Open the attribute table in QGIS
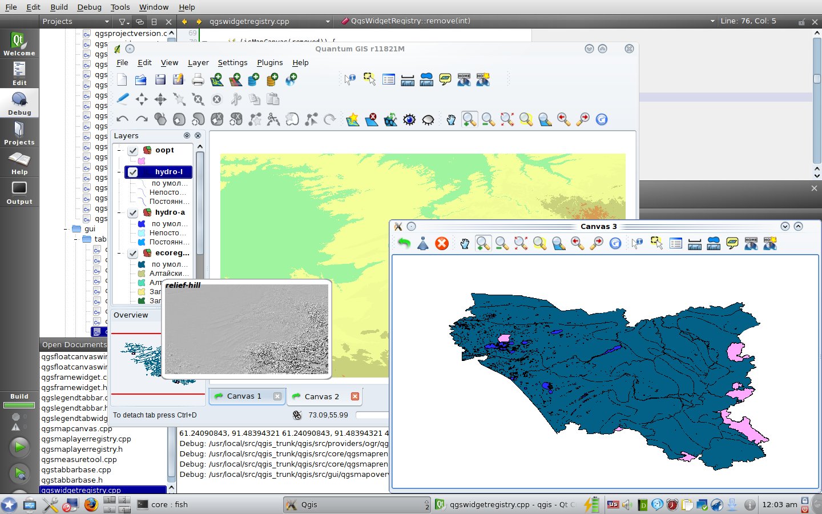822x514 pixels. pyautogui.click(x=389, y=79)
